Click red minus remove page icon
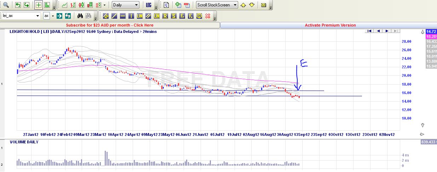This screenshot has height=172, width=437. coord(187,5)
